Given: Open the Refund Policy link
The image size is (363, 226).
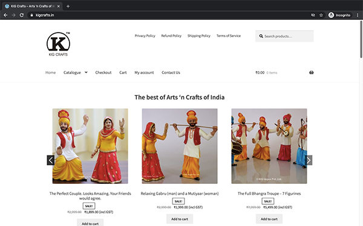Looking at the screenshot, I should point(171,36).
